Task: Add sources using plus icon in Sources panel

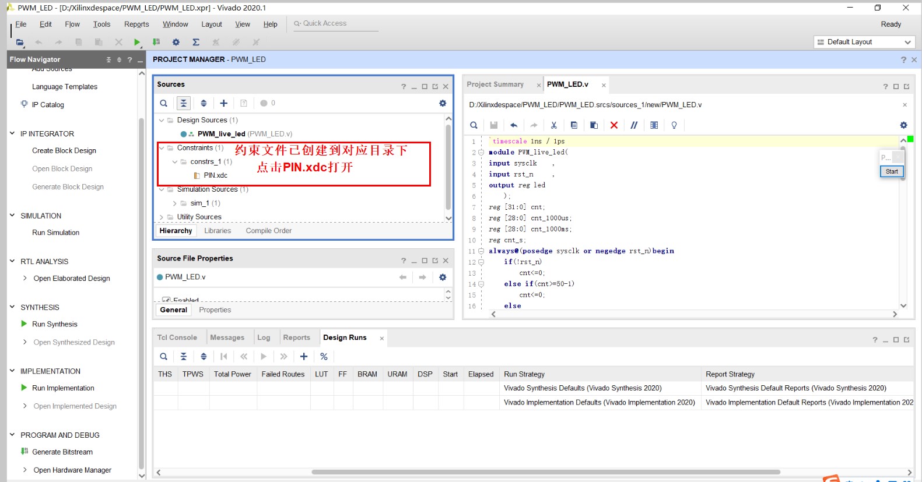Action: tap(224, 103)
